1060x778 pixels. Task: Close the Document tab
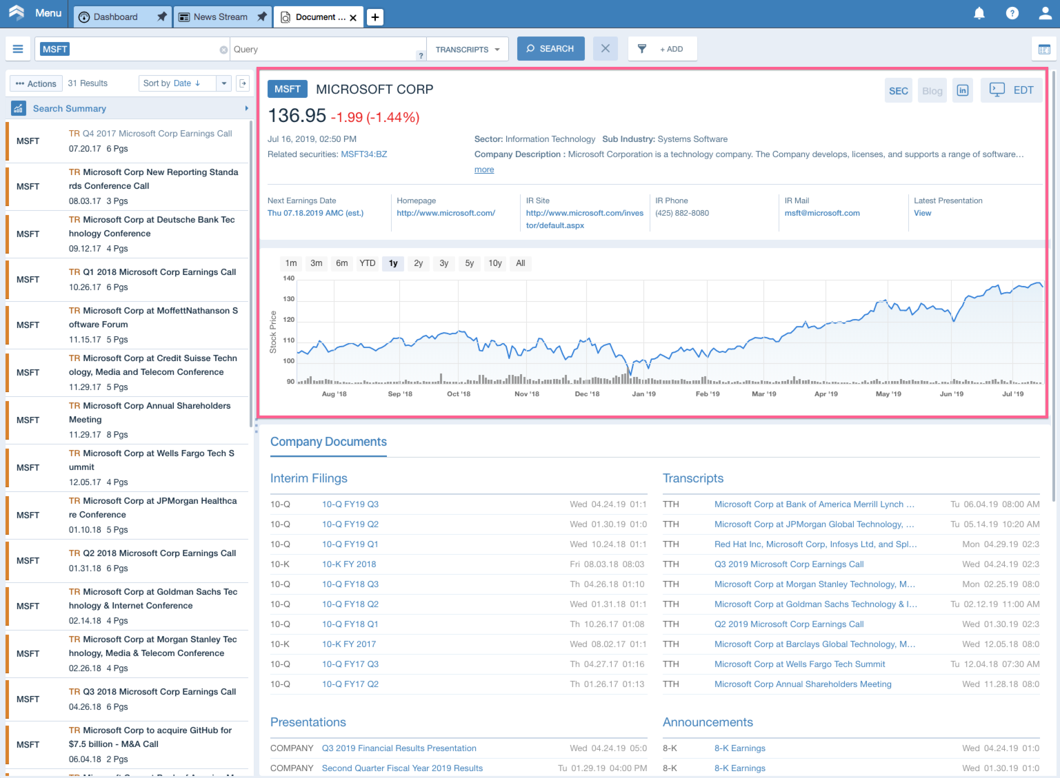(353, 18)
